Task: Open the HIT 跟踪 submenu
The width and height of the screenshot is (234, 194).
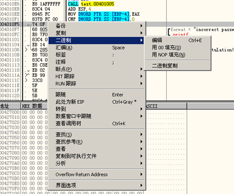Action: (x=96, y=77)
